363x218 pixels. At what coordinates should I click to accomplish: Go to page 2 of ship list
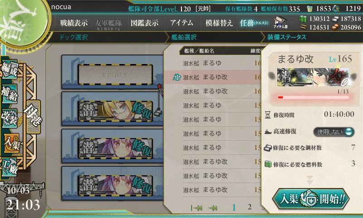coord(249,207)
